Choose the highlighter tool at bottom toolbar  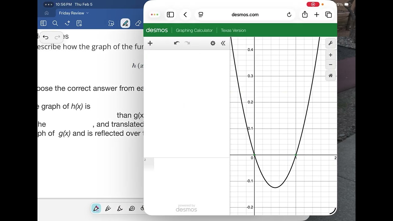click(120, 208)
